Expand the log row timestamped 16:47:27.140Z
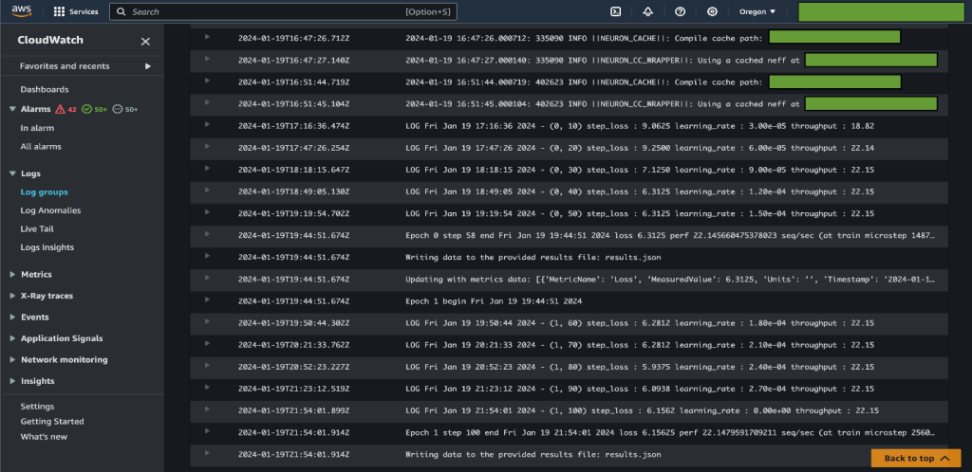This screenshot has height=472, width=972. [x=207, y=59]
